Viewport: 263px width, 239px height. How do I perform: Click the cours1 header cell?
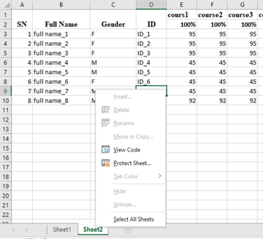[182, 15]
